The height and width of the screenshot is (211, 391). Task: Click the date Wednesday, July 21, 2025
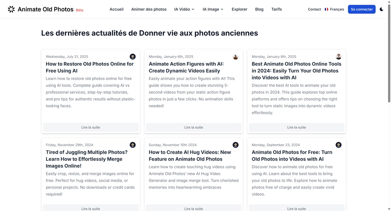pyautogui.click(x=67, y=57)
